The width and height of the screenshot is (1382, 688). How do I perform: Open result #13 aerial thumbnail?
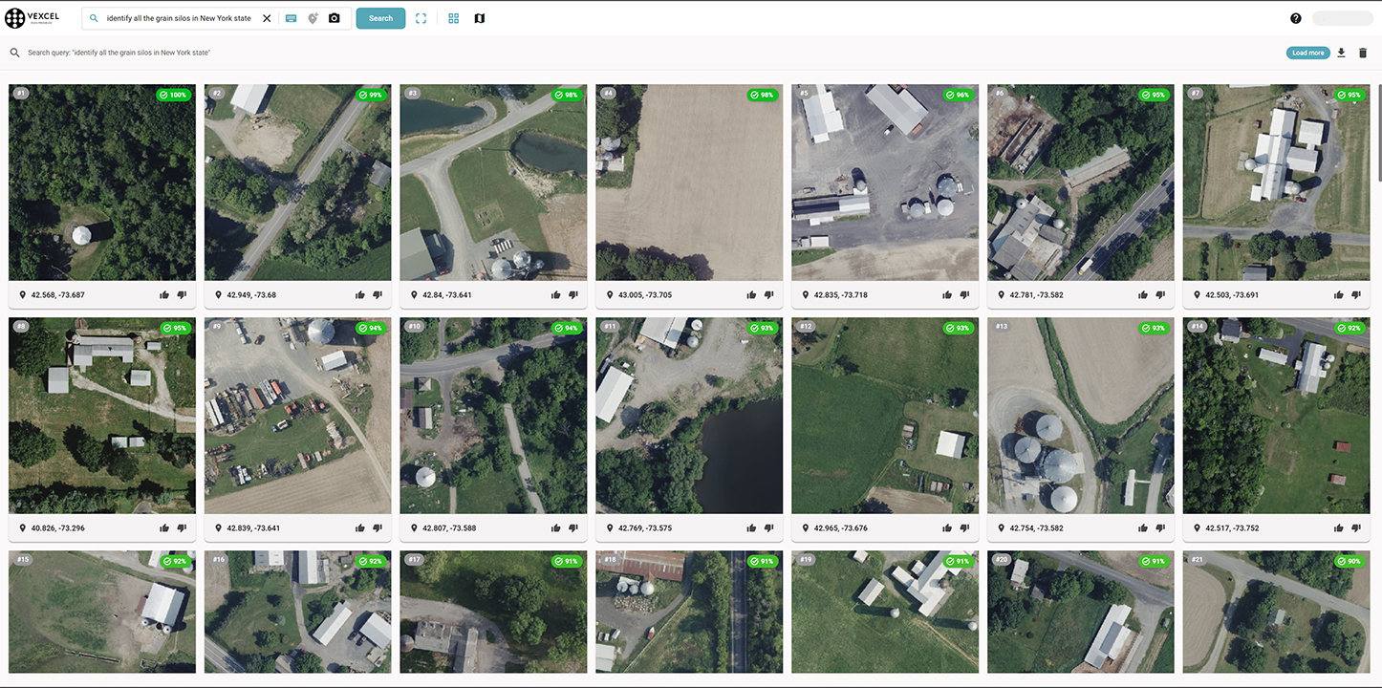coord(1081,416)
